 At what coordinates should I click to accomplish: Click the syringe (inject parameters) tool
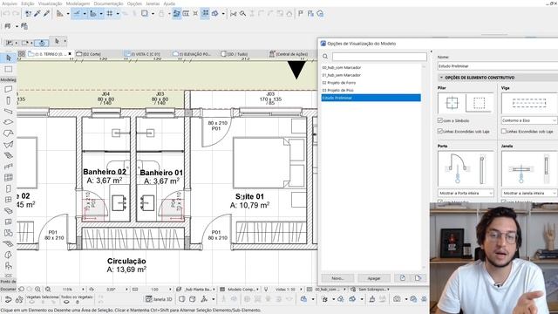[x=46, y=14]
